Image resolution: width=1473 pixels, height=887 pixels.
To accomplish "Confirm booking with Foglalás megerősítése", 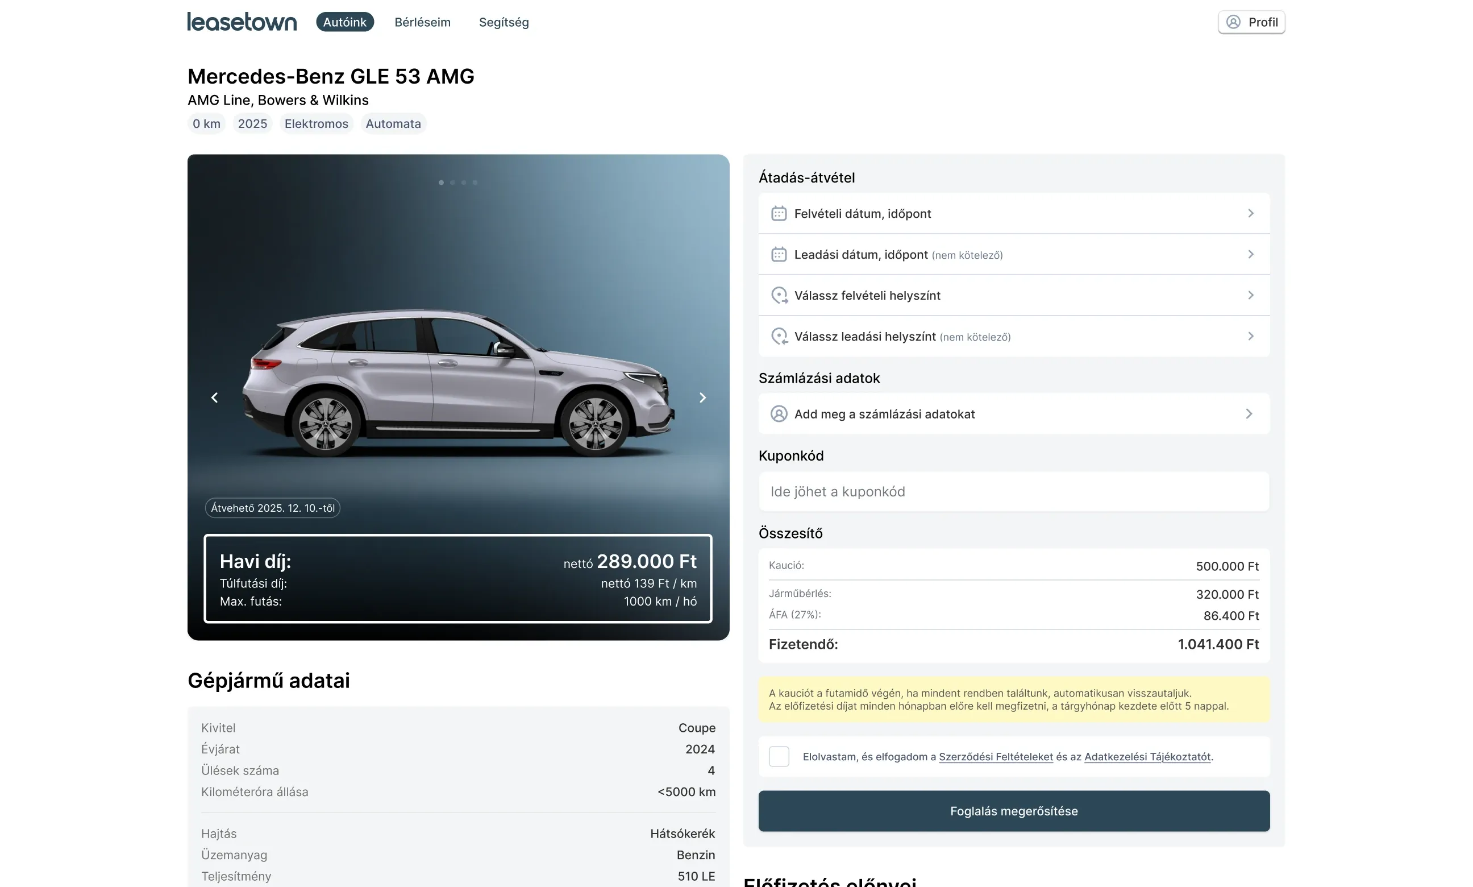I will pos(1014,811).
